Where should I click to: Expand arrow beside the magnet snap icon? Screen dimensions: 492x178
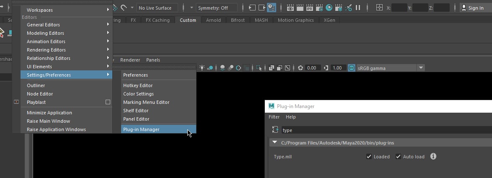(x=132, y=8)
